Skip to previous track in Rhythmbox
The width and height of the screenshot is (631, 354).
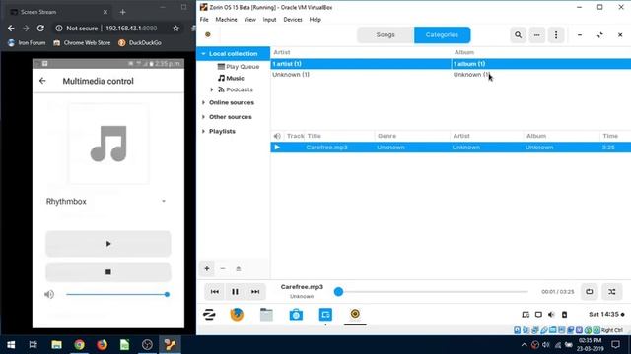(215, 292)
